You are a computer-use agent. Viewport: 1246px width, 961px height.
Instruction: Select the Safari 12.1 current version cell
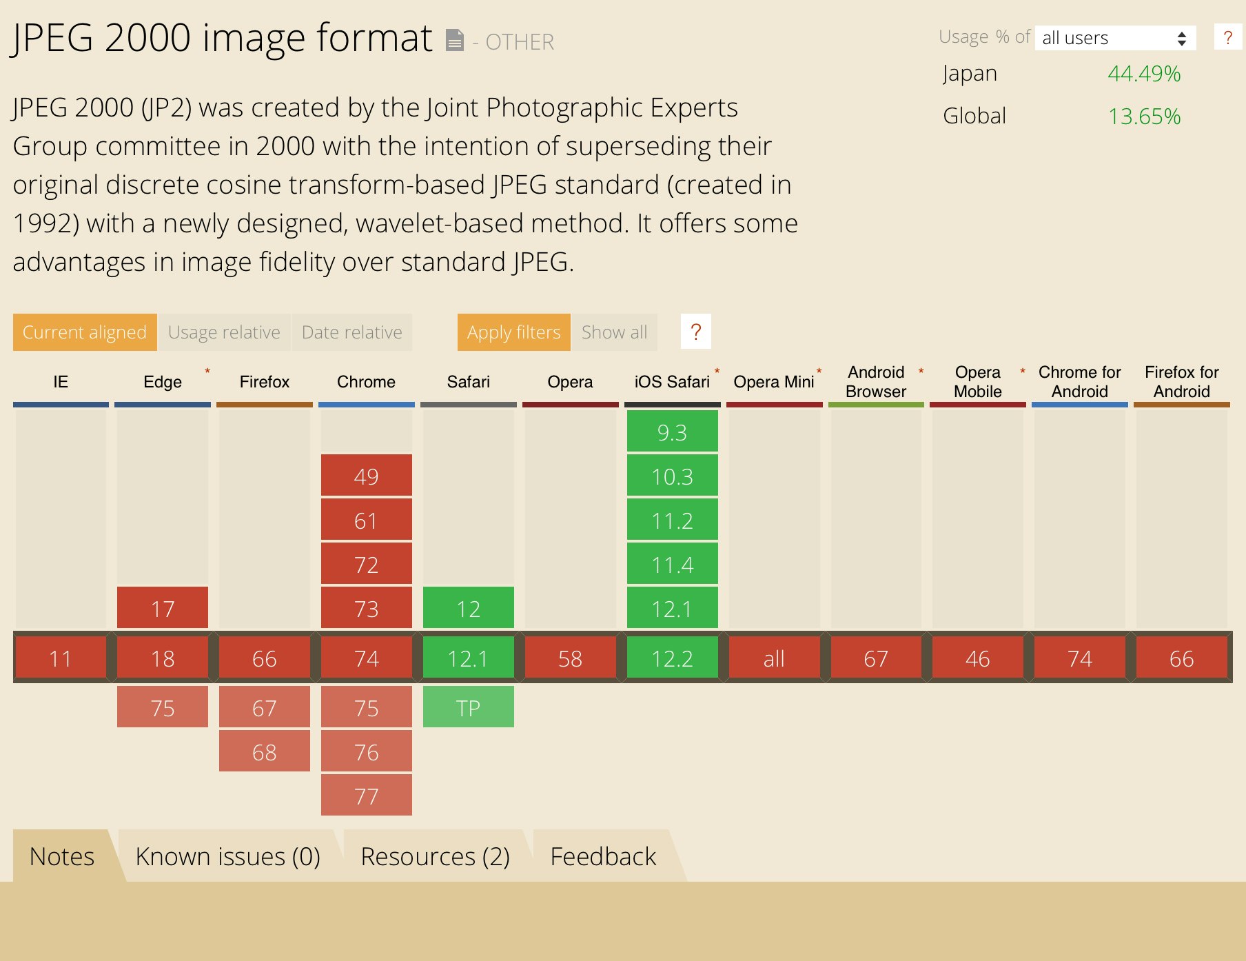tap(469, 658)
